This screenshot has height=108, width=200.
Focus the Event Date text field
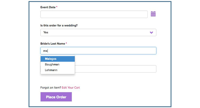[x=94, y=14]
